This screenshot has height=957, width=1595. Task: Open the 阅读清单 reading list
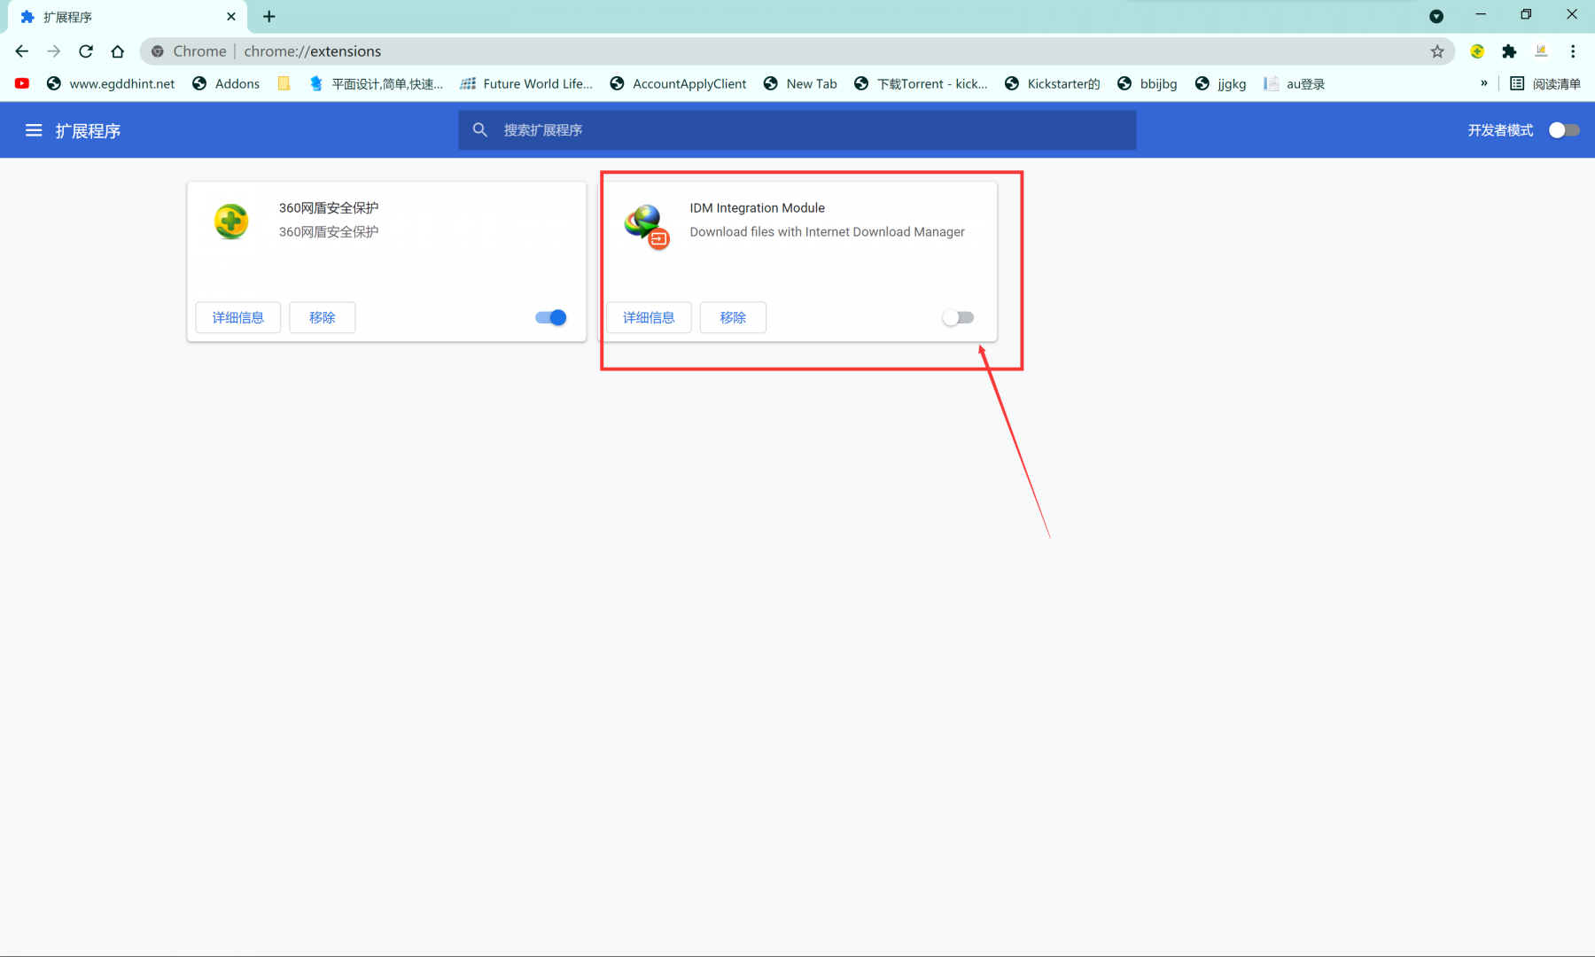coord(1545,83)
